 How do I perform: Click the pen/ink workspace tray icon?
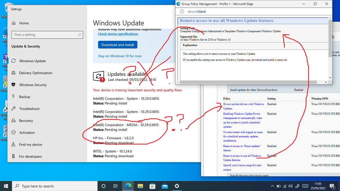point(297,186)
